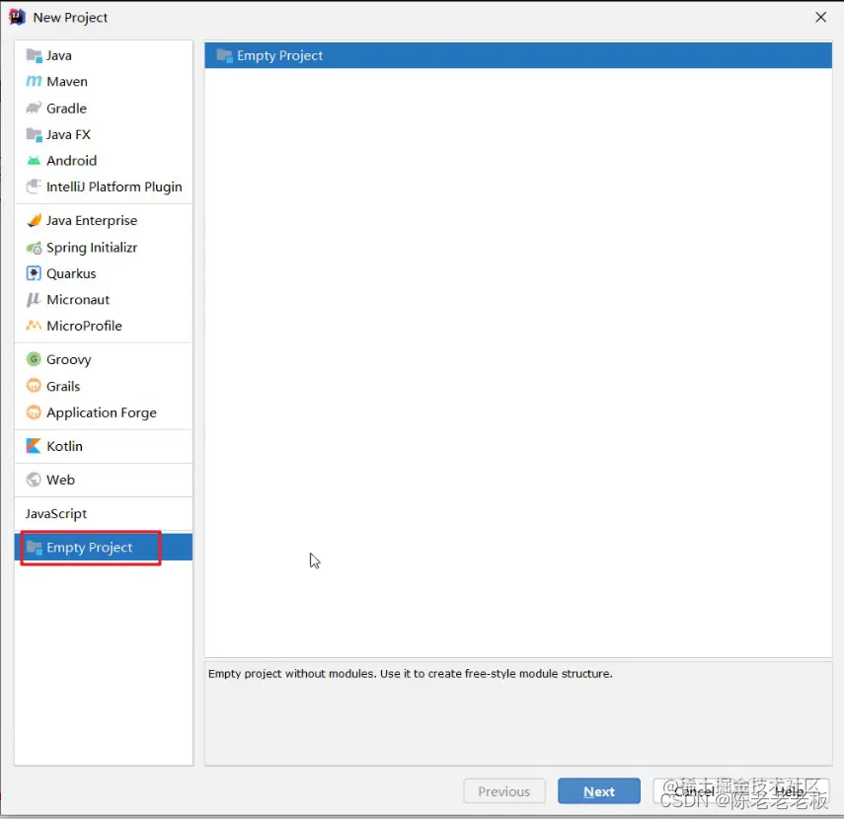
Task: Select MicroProfile label in list
Action: (x=84, y=326)
